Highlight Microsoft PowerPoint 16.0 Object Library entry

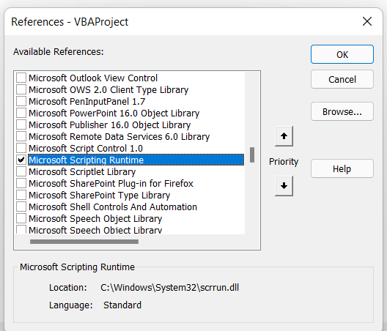click(114, 114)
